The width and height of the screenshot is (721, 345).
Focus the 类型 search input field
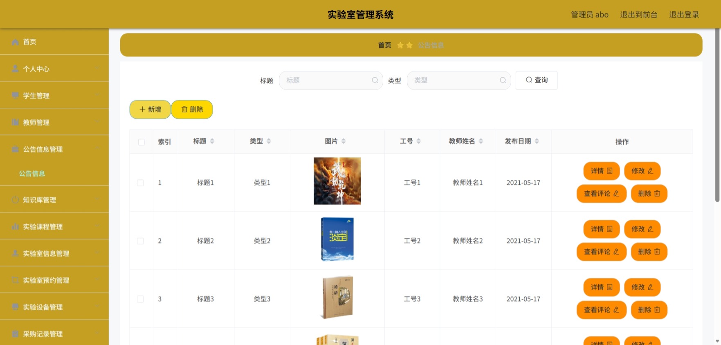(x=459, y=80)
